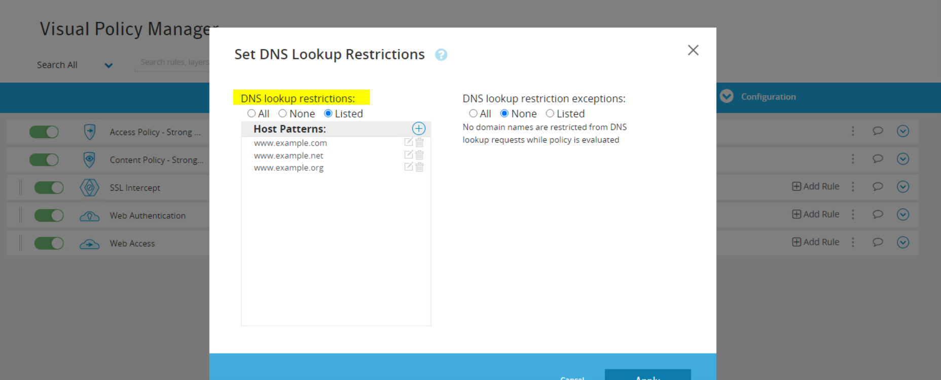Click the Apply button
Screen dimensions: 941x380
click(x=647, y=375)
